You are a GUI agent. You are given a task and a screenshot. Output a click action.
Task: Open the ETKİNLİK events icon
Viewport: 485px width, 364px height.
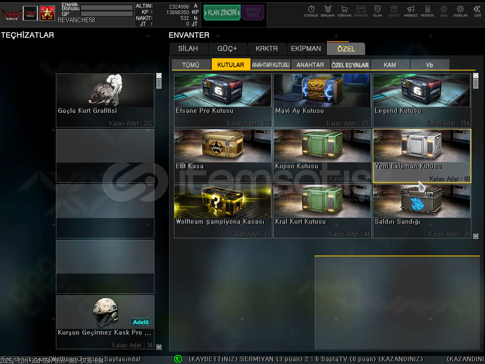[311, 11]
